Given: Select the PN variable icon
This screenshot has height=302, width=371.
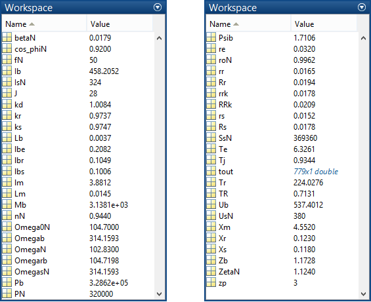Looking at the screenshot, I should pyautogui.click(x=7, y=293).
